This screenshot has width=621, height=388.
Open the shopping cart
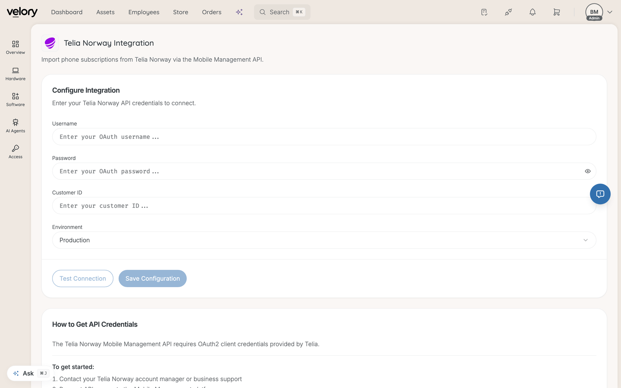tap(557, 12)
